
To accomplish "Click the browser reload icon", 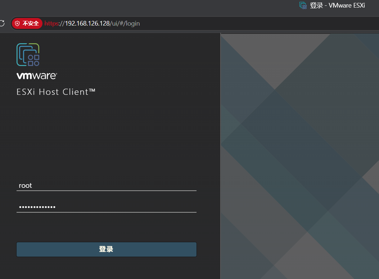I will click(x=2, y=23).
